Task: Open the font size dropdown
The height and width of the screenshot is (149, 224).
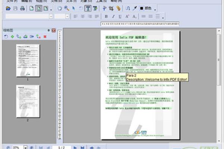Action: pyautogui.click(x=67, y=16)
